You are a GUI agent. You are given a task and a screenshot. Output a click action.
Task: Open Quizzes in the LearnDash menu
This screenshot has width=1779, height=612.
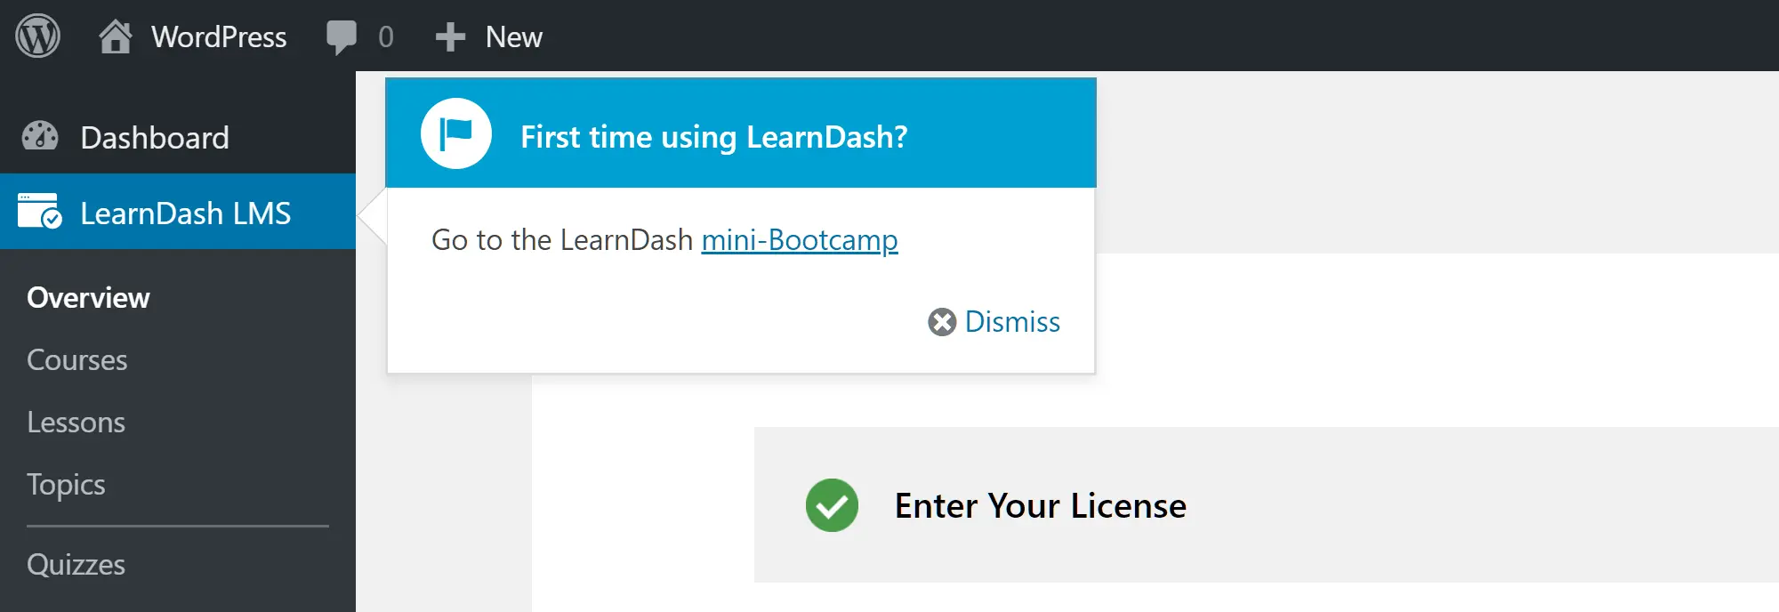pos(76,564)
